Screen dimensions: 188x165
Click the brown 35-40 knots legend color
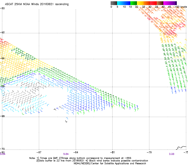[160, 3]
